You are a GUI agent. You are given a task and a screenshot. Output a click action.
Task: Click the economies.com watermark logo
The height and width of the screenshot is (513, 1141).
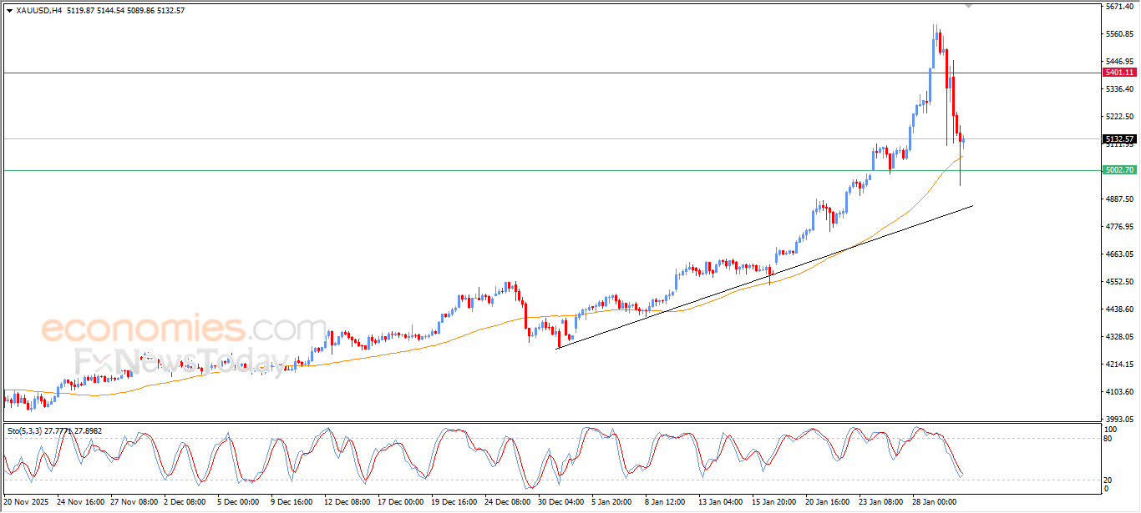tap(184, 328)
